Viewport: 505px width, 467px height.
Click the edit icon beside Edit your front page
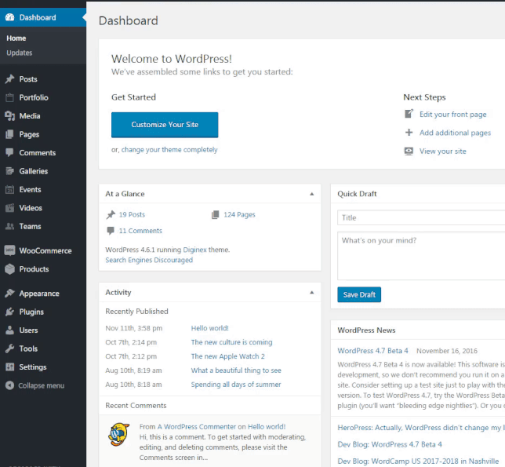(x=409, y=114)
